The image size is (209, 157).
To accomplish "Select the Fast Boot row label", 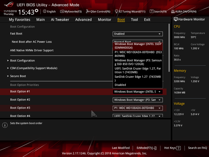I will (16, 33).
